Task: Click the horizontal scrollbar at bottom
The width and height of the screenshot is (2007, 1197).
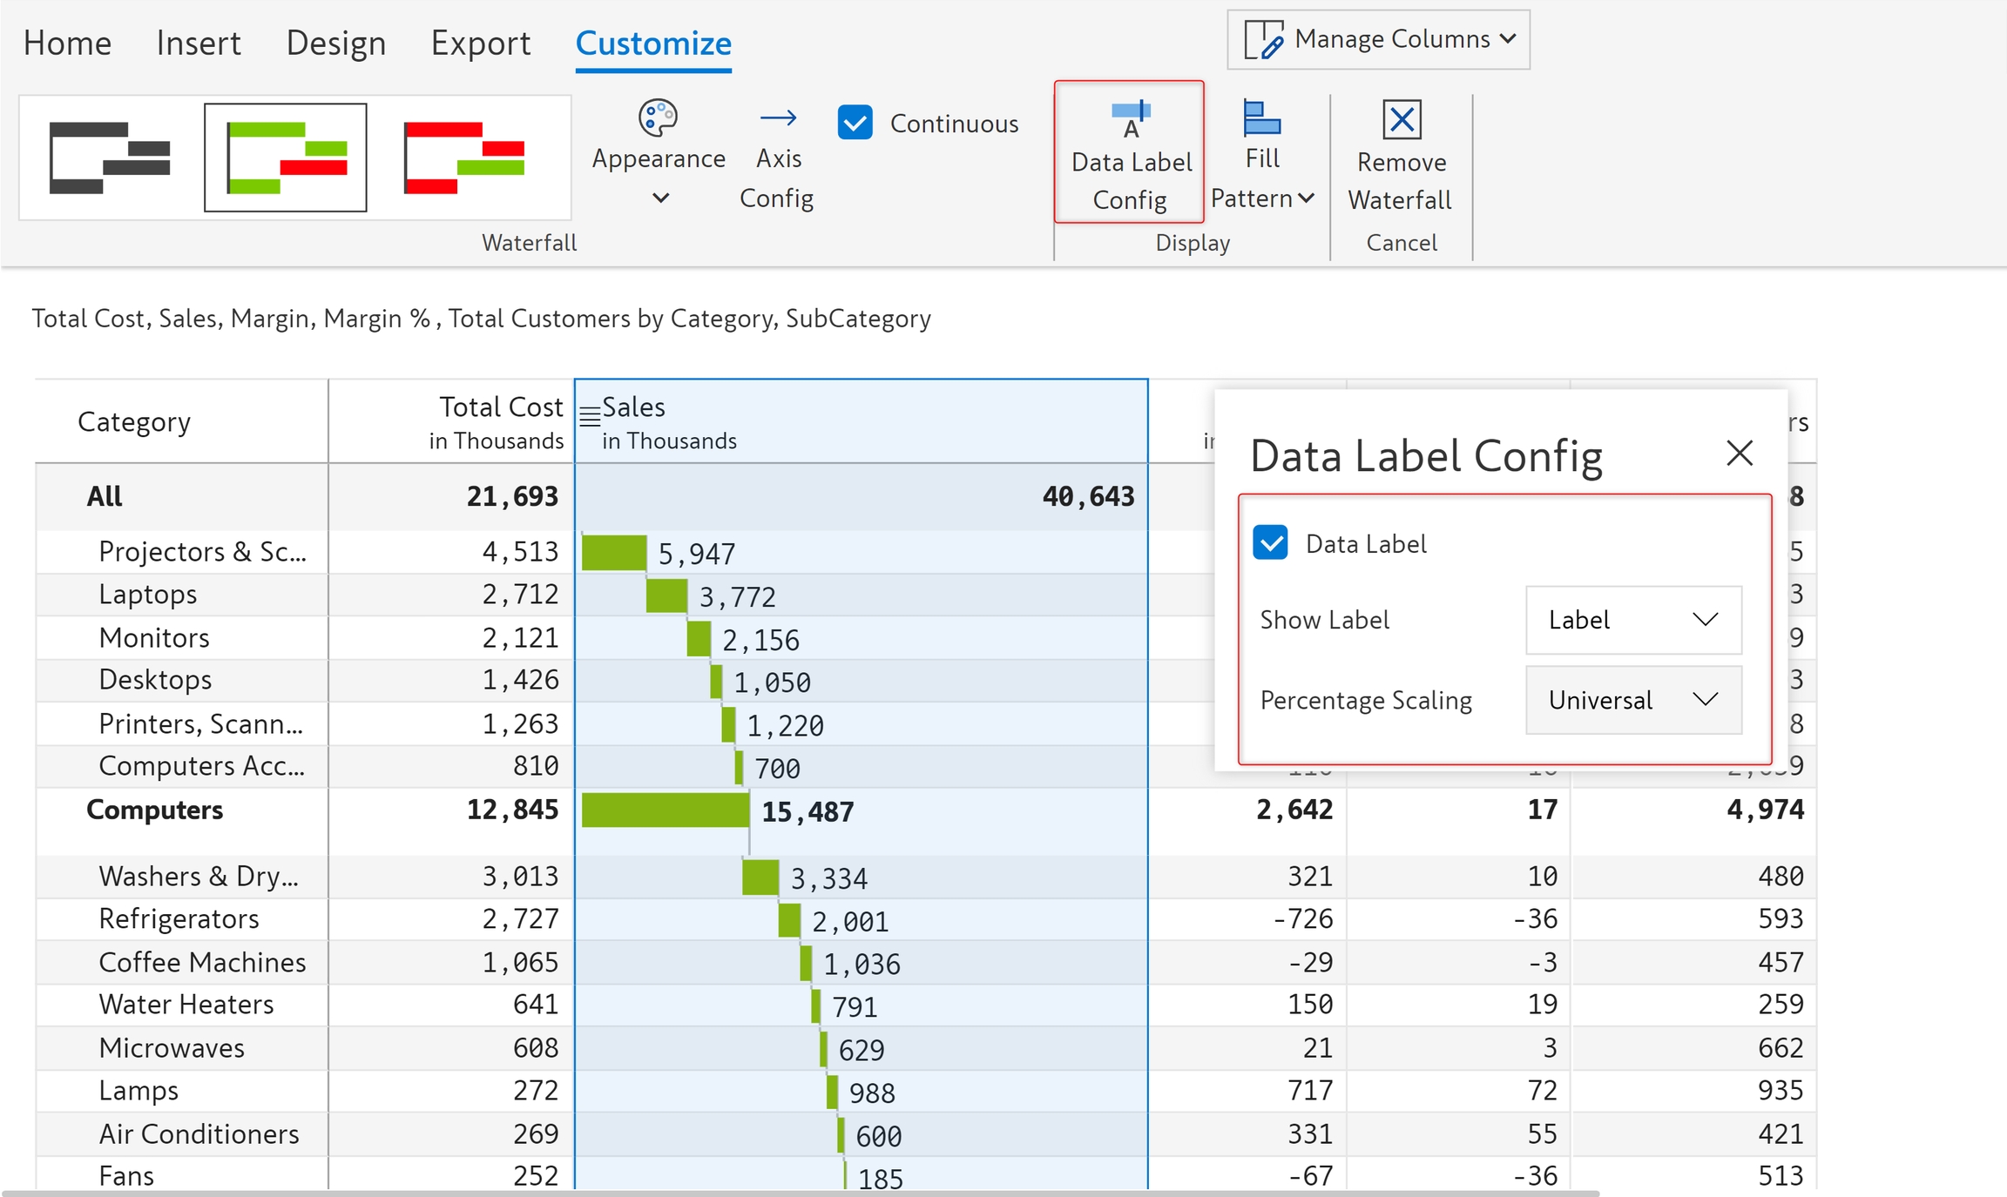Action: (x=800, y=1193)
